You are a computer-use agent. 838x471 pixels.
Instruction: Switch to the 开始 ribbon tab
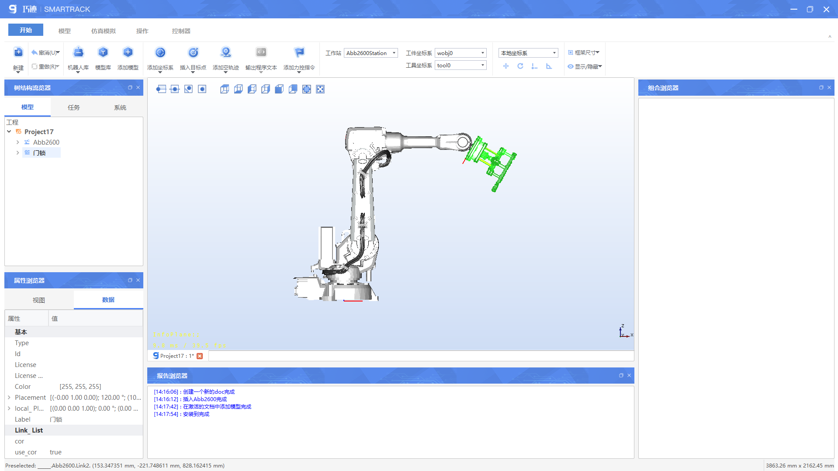point(26,30)
